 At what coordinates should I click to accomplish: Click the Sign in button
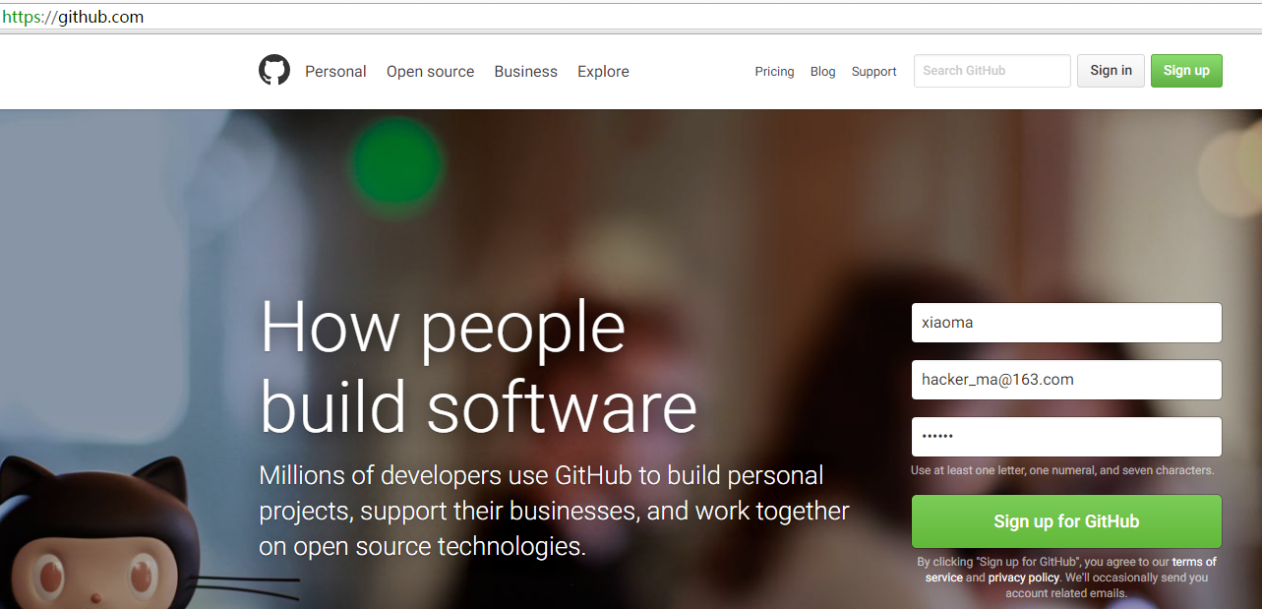[x=1111, y=71]
